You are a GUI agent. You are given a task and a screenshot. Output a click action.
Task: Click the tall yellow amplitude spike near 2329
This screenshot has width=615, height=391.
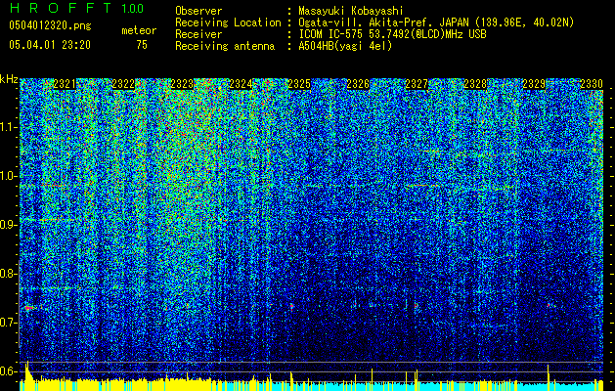[x=549, y=377]
